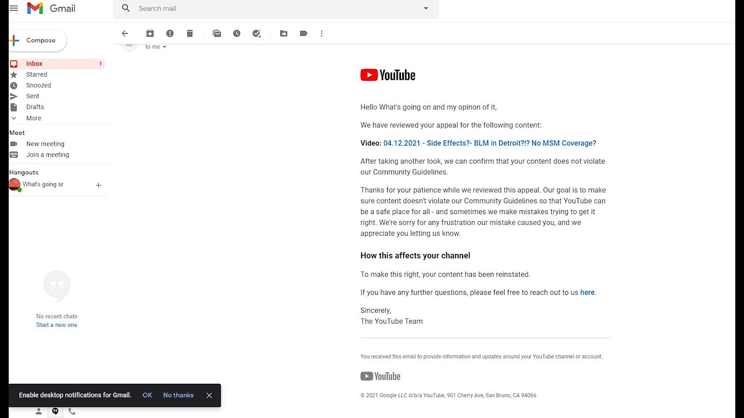Screen dimensions: 744x418
Task: Add this email to Tasks
Action: tap(256, 34)
